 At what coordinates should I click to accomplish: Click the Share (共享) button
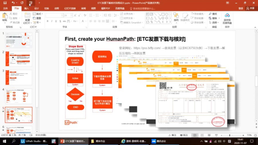[250, 8]
